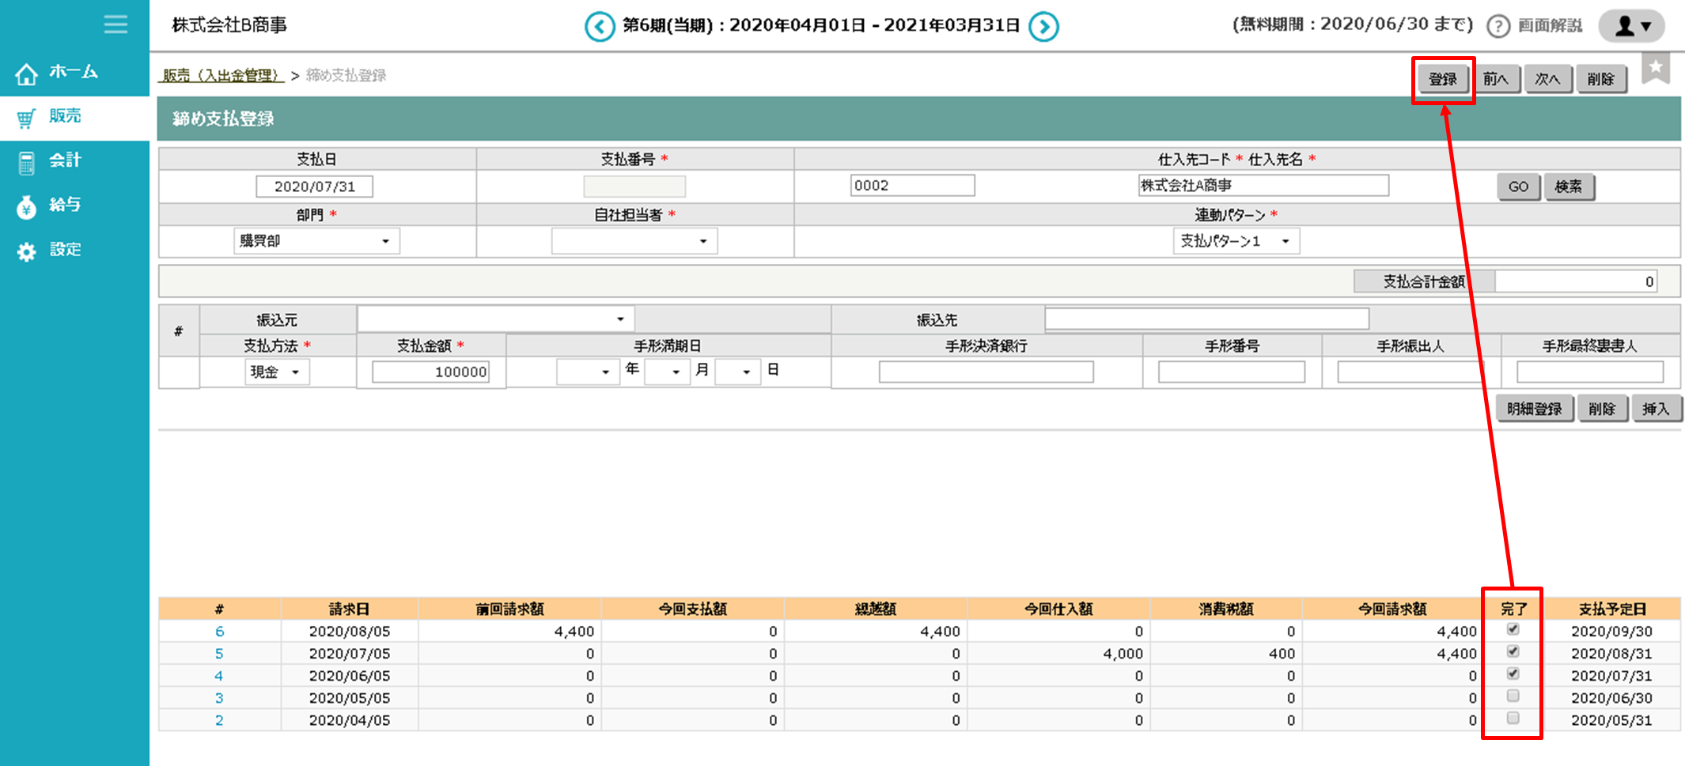Click the top 削除 button
Screen dimensions: 1685x766
1601,79
